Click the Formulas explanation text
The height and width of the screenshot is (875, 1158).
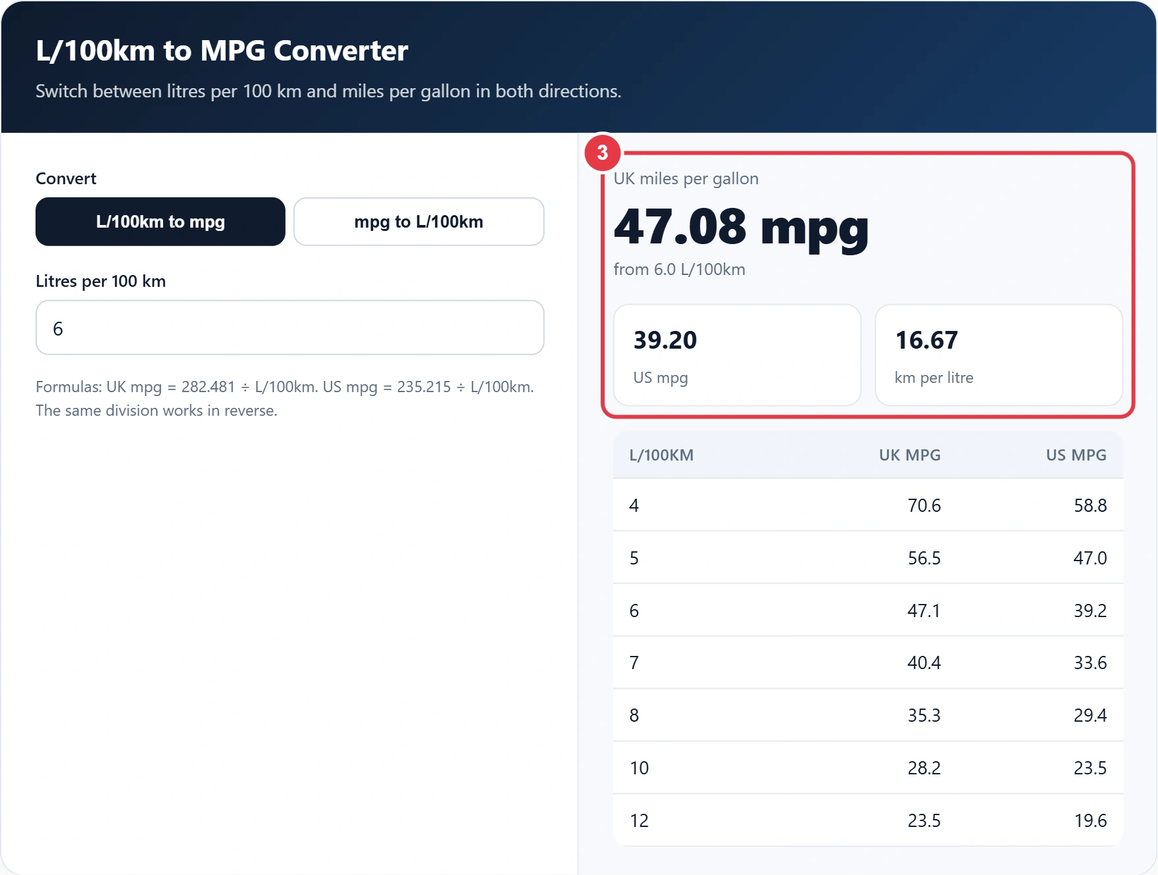[x=285, y=399]
